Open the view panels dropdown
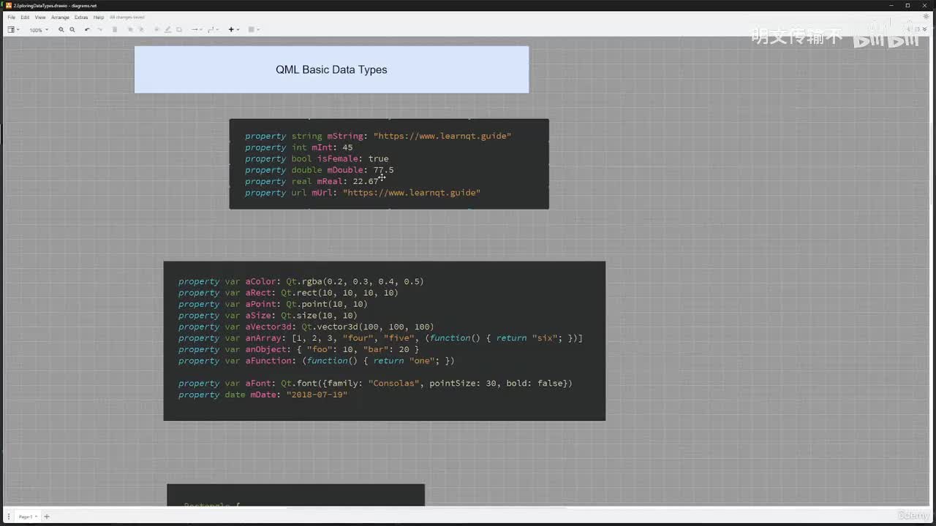This screenshot has height=526, width=936. pos(13,30)
